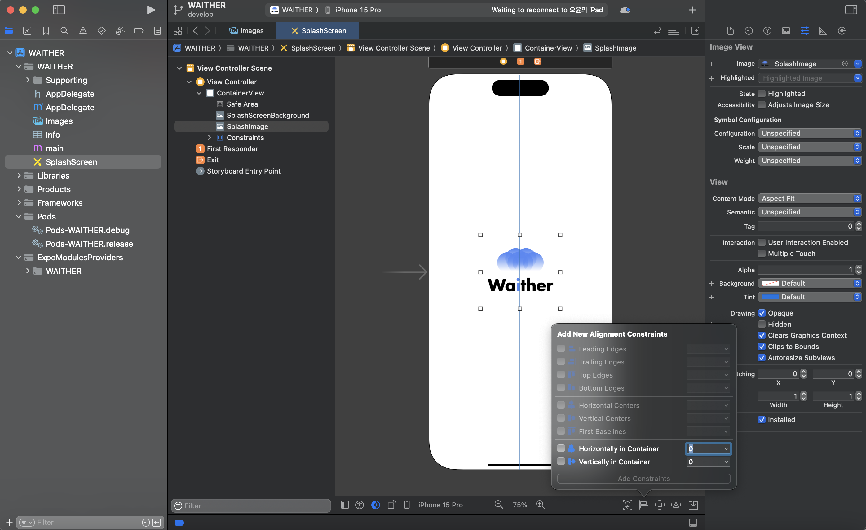Screen dimensions: 866x530
Task: Switch to the Images tab
Action: coord(246,31)
